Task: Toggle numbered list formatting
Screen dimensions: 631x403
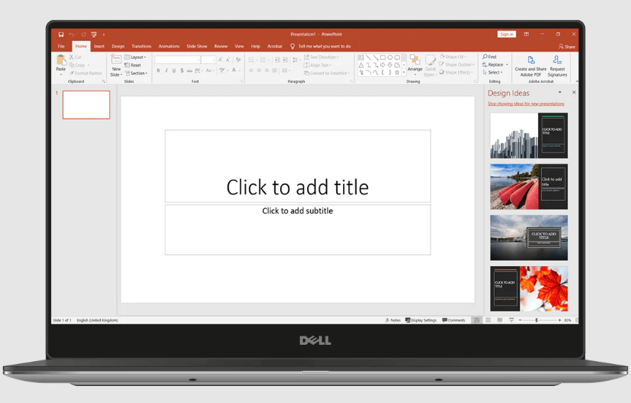Action: tap(263, 60)
